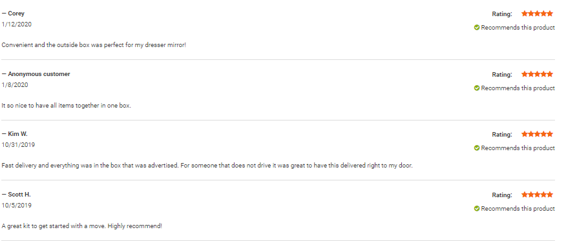Image resolution: width=566 pixels, height=241 pixels.
Task: Click the star rating on Scott H.'s review
Action: tap(537, 195)
